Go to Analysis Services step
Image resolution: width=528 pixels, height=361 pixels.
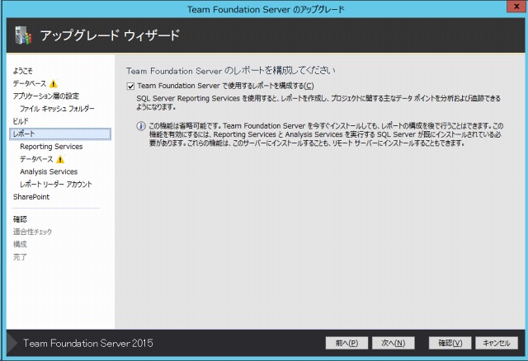tap(49, 171)
